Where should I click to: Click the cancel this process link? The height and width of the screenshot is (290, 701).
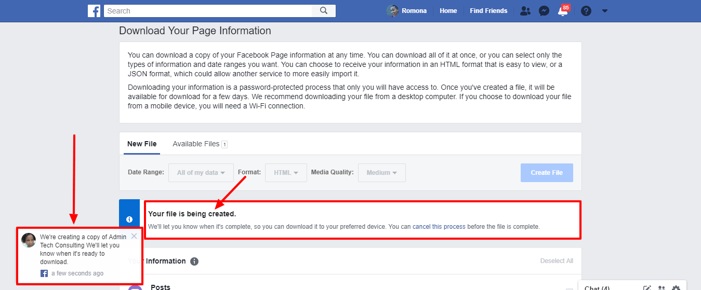point(439,227)
